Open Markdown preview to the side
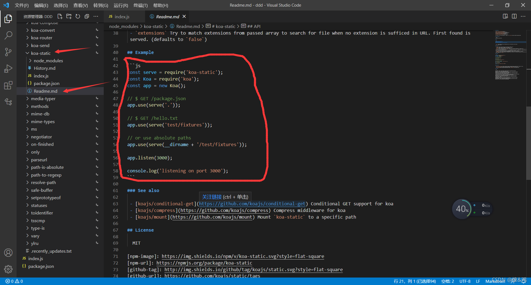 [505, 16]
